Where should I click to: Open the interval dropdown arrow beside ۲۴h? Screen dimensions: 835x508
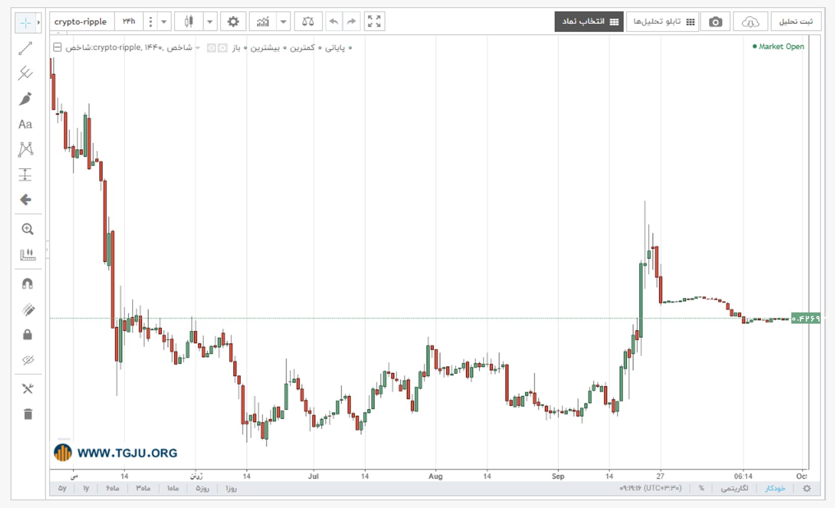[x=164, y=21]
